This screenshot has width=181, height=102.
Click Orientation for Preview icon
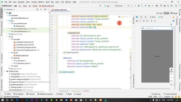(x=141, y=17)
